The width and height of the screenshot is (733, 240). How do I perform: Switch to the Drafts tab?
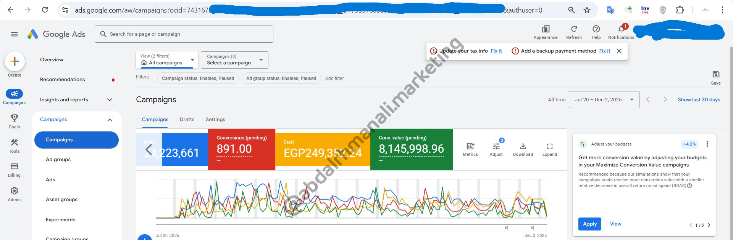coord(187,120)
